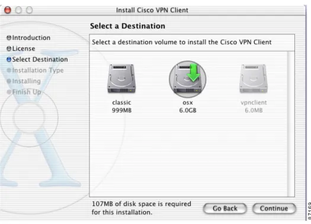Click the Introduction step bullet
This screenshot has height=224, width=311.
[x=9, y=38]
